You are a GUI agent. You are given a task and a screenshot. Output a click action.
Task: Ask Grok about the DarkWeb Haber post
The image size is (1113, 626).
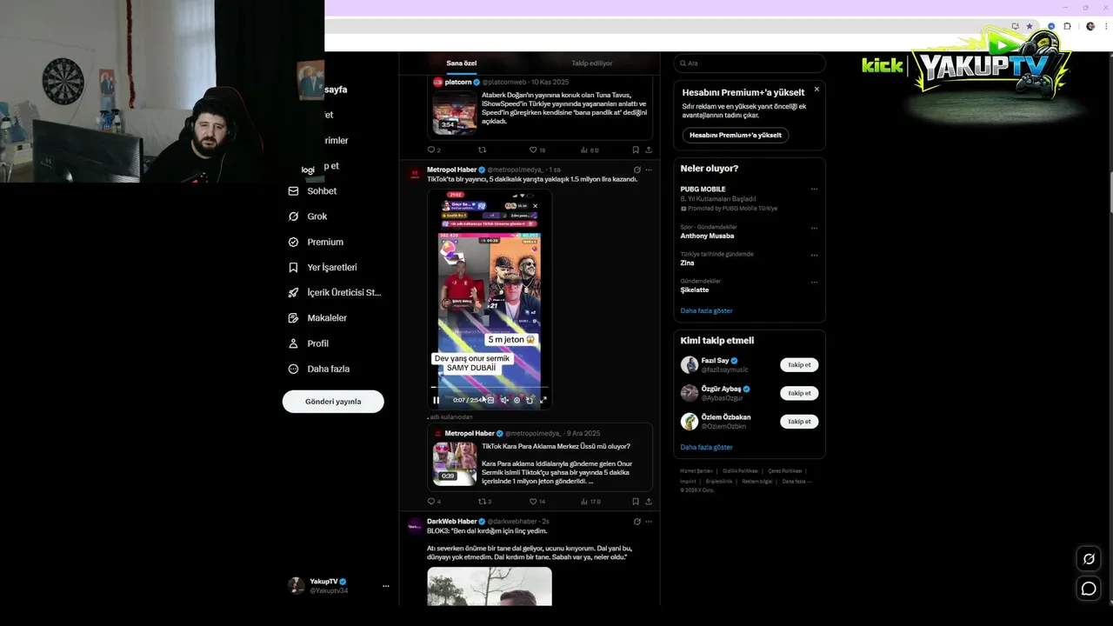[636, 522]
